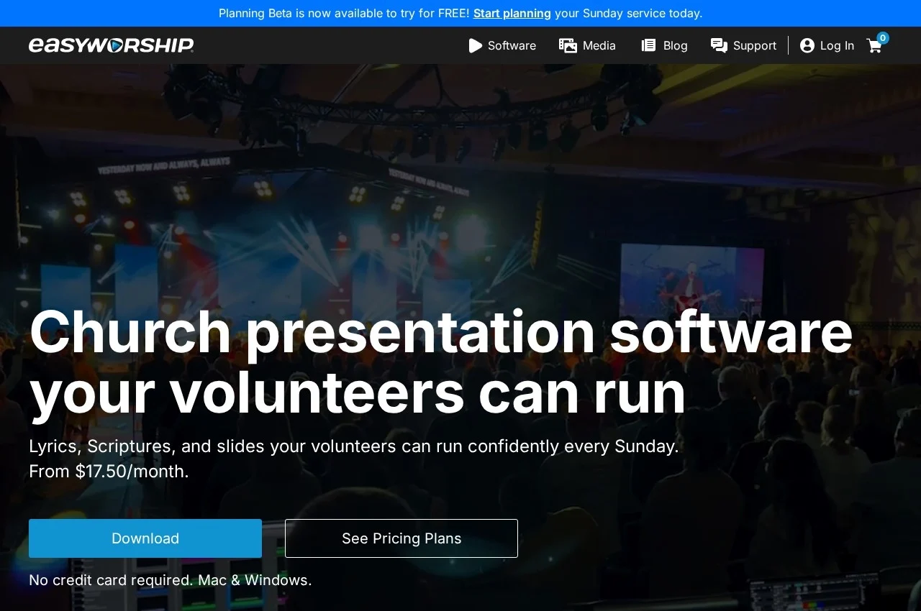Click 'No credit card required. Mac & Windows.' text

(171, 580)
